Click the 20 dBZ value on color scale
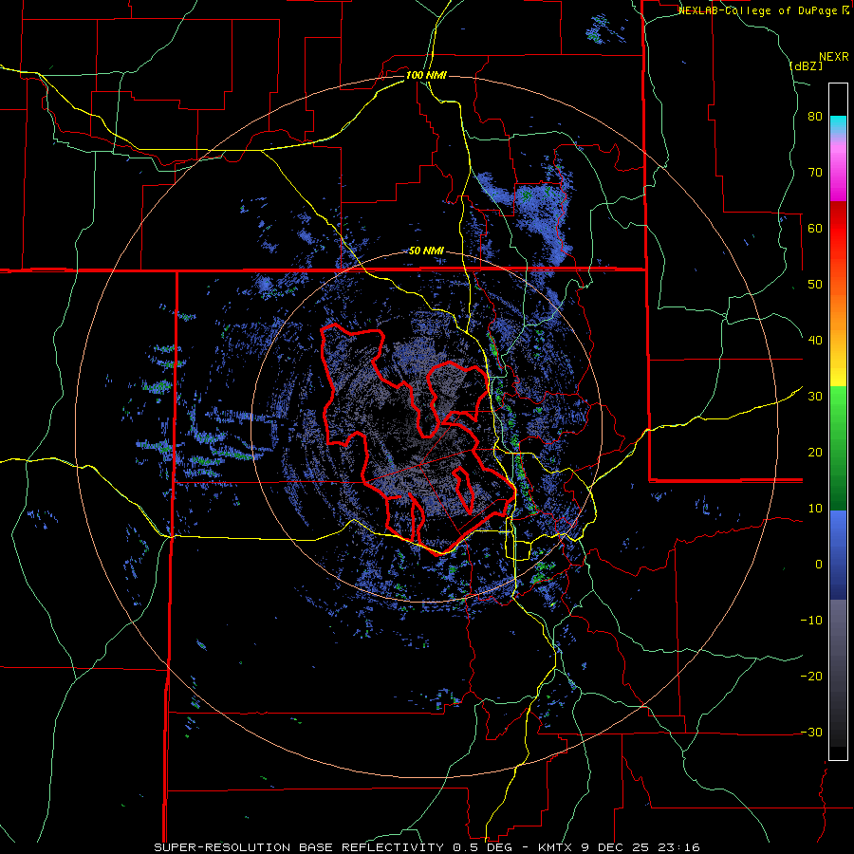This screenshot has height=854, width=854. pyautogui.click(x=815, y=453)
